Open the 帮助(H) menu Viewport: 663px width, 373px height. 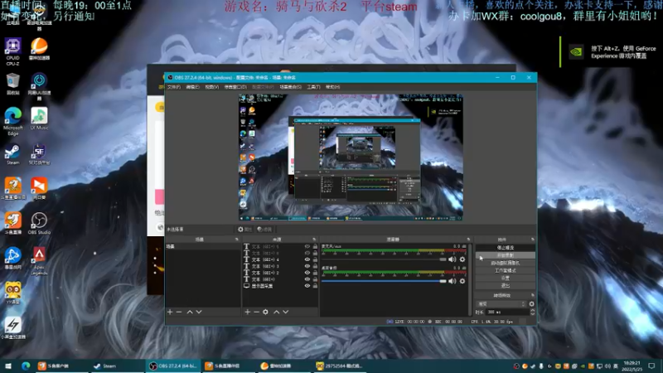(333, 87)
